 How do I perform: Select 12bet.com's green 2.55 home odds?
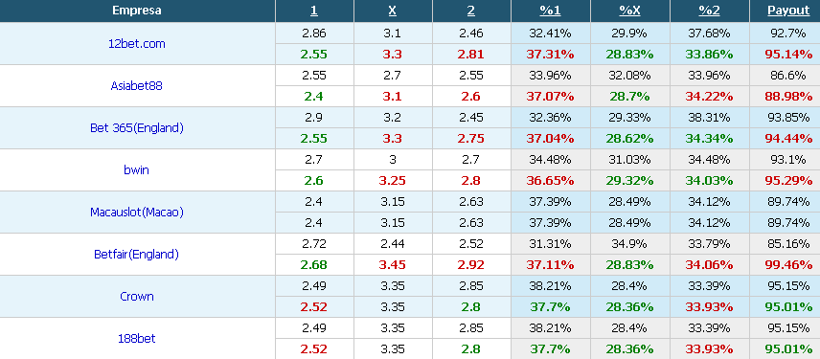(x=314, y=55)
